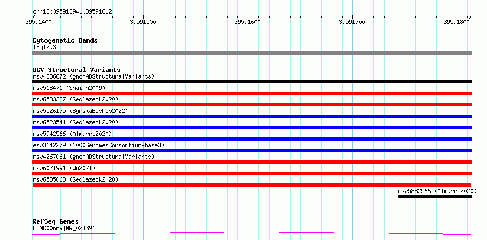This screenshot has width=487, height=240.
Task: Click the black bar for nsv4336672
Action: 252,82
